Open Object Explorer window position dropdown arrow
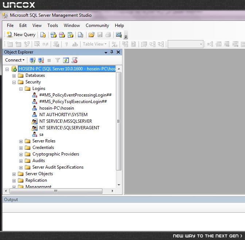Viewport: 245px width, 240px height. point(106,52)
